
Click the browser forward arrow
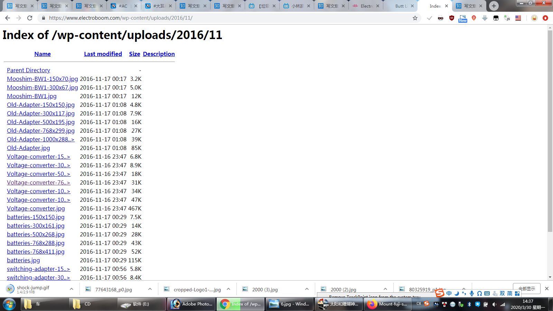pyautogui.click(x=19, y=18)
